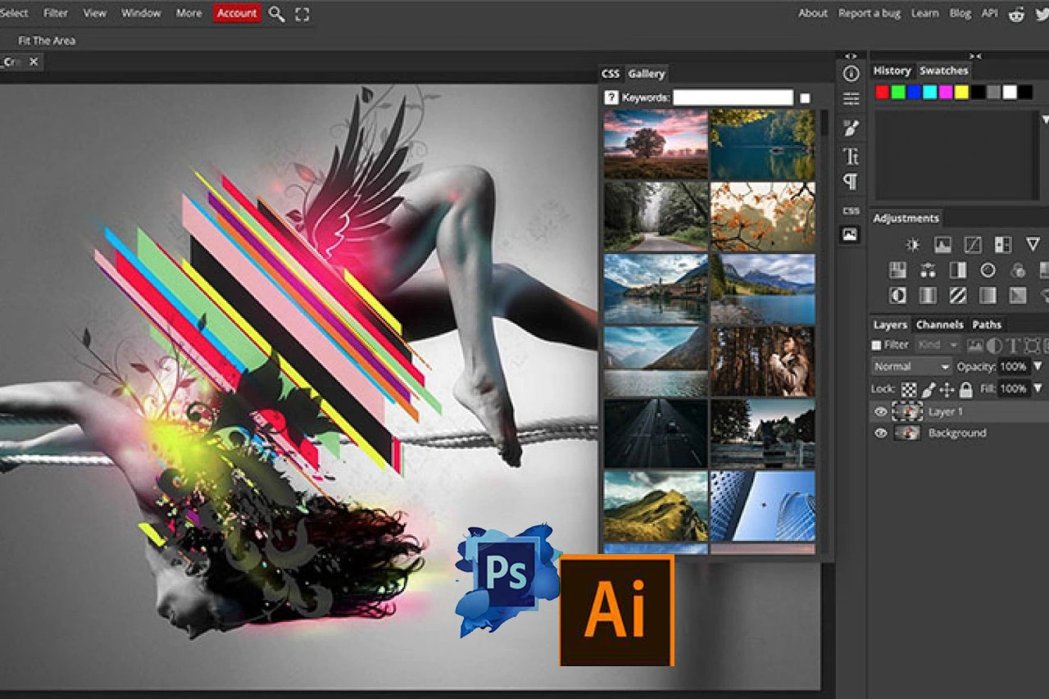
Task: Open the Brush panel icon
Action: 851,128
